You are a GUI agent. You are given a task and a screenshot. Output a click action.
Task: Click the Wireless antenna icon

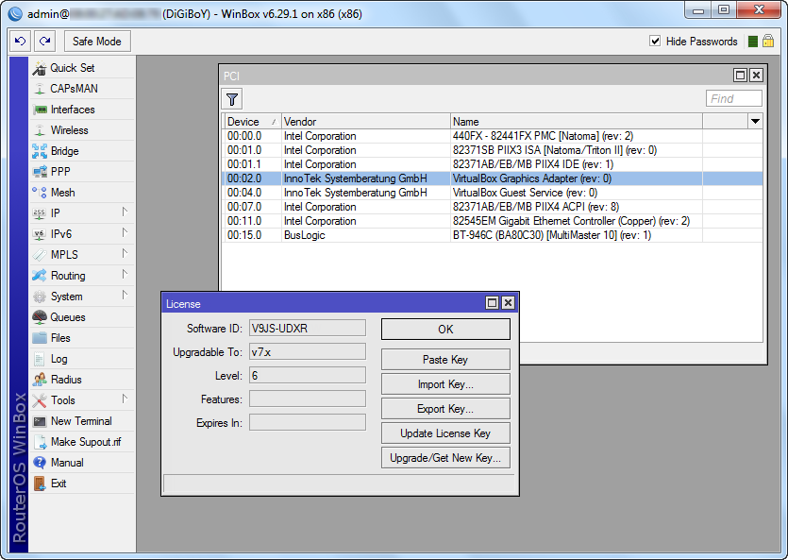40,130
